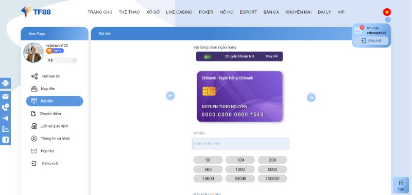The image size is (412, 195).
Task: Focus the Số tiền amount input field
Action: coord(241,144)
